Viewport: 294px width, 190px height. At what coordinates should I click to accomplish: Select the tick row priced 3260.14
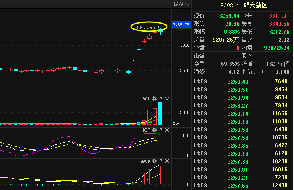coord(240,114)
